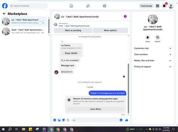Choose a GIF from the composer
178x132 pixels.
68,120
